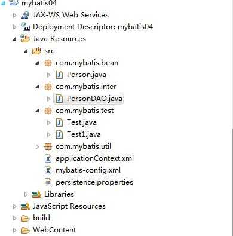Click the JavaScript Resources icon
The image size is (233, 236).
point(25,206)
